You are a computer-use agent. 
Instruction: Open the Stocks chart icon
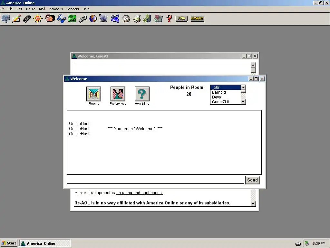72,18
